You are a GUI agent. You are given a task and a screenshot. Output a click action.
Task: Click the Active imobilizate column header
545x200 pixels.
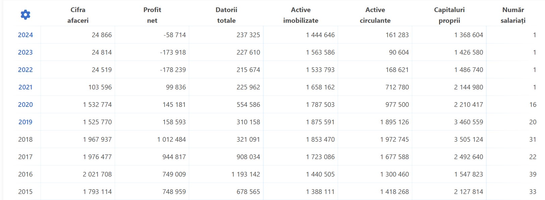301,15
